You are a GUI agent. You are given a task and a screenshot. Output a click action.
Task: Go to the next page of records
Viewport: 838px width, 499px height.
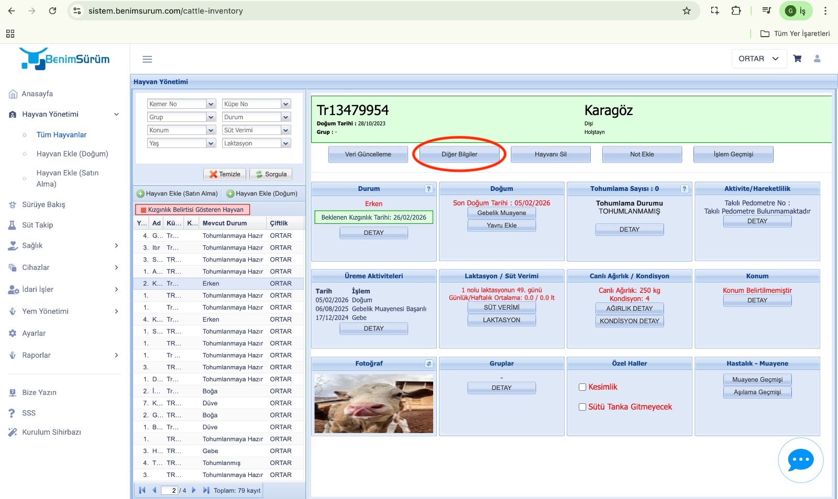(x=194, y=490)
